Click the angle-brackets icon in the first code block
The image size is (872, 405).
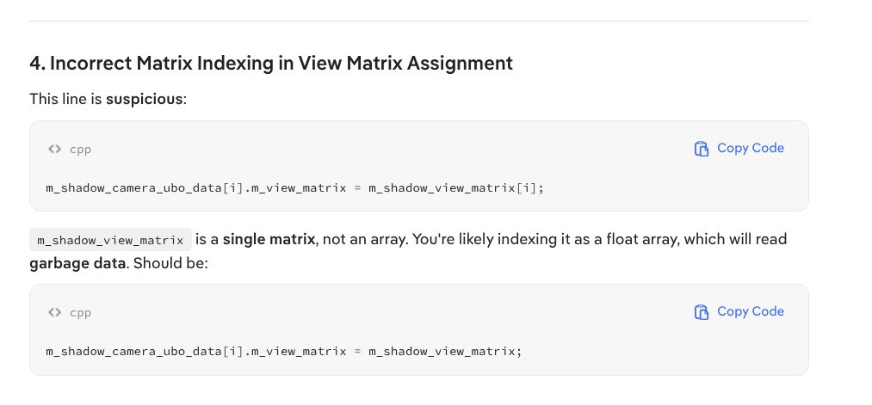click(x=54, y=149)
